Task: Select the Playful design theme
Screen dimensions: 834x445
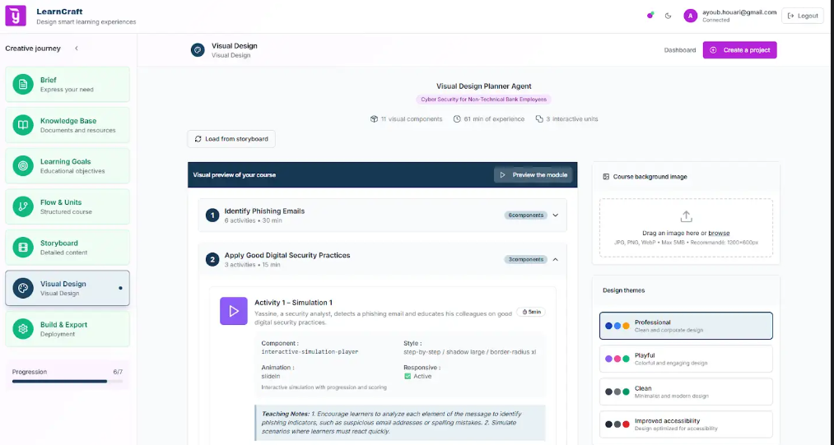Action: [686, 359]
